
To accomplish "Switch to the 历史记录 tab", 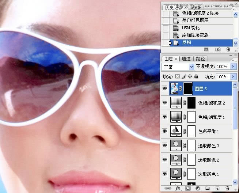I will [174, 7].
